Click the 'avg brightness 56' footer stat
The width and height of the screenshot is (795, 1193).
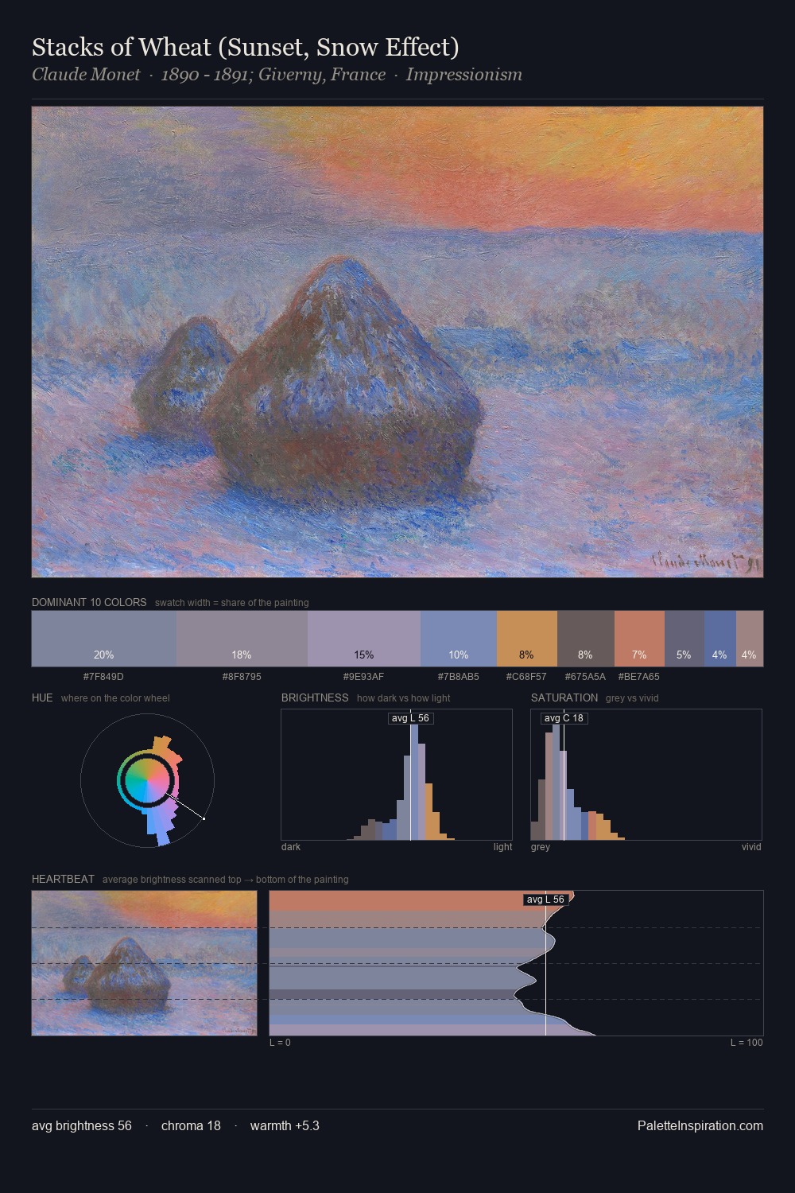click(x=82, y=1125)
